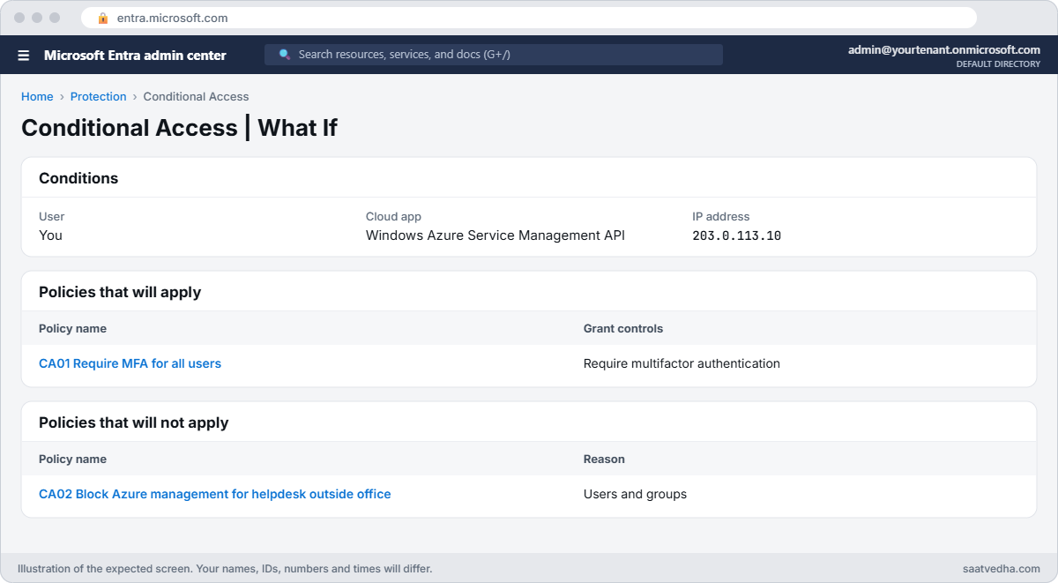Go to Home breadcrumb
This screenshot has height=583, width=1058.
(x=37, y=97)
